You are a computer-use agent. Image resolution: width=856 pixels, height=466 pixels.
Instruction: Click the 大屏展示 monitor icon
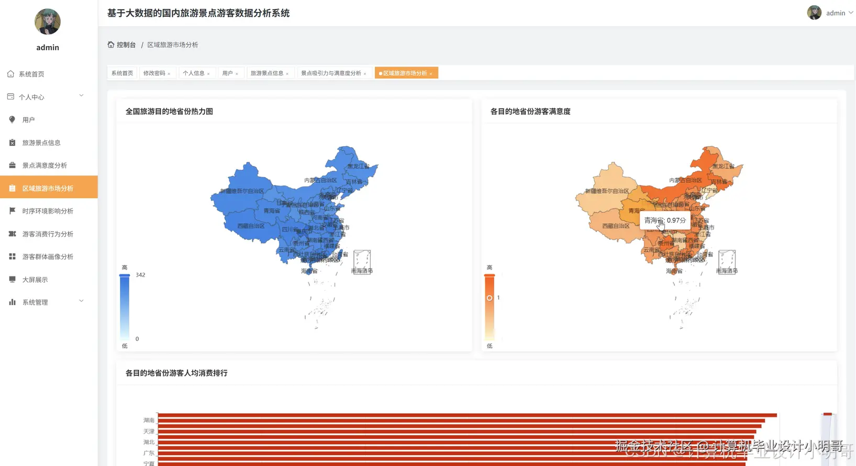tap(12, 280)
